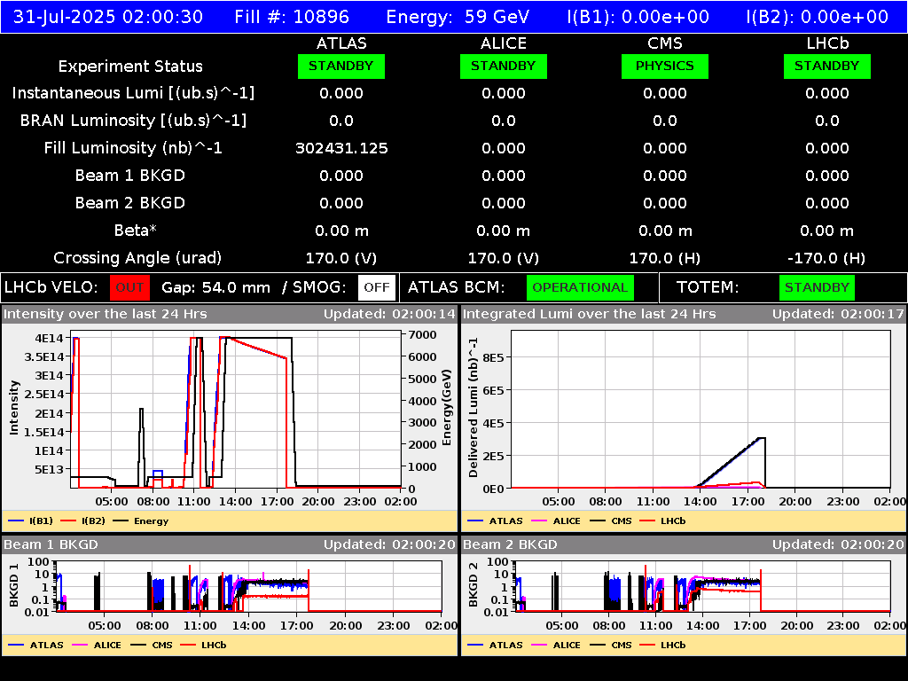Click the Beam 1 BKGD table row label
The image size is (908, 681).
(x=130, y=176)
